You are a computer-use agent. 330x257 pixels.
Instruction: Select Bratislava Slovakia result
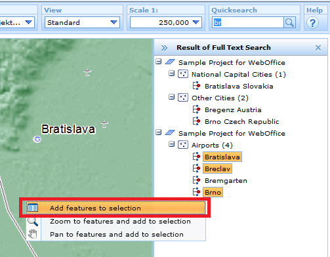239,86
